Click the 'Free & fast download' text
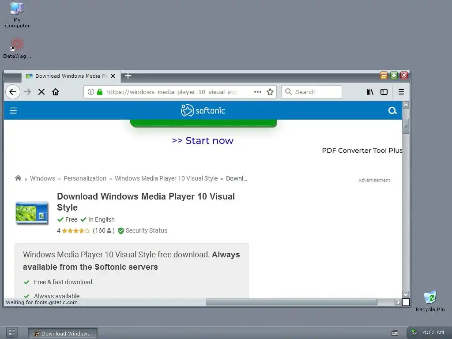 [63, 282]
